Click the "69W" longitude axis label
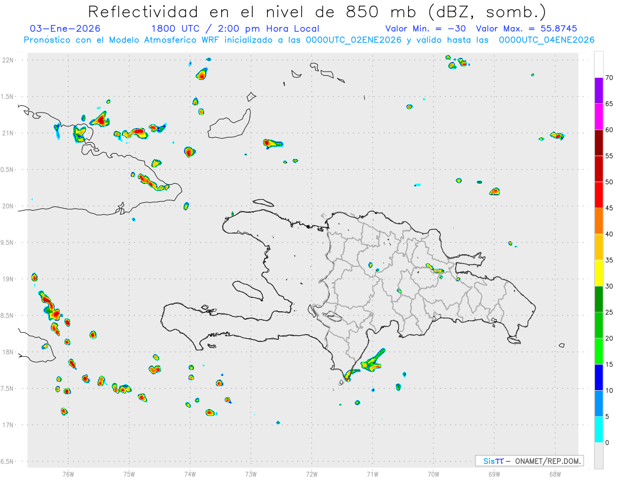The width and height of the screenshot is (623, 481). [x=494, y=474]
